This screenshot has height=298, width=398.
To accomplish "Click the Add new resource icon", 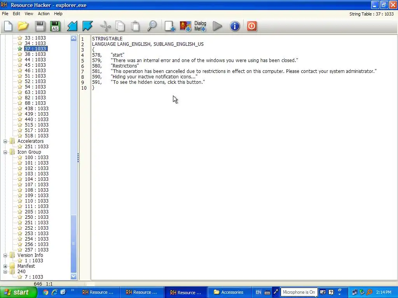I will click(169, 26).
